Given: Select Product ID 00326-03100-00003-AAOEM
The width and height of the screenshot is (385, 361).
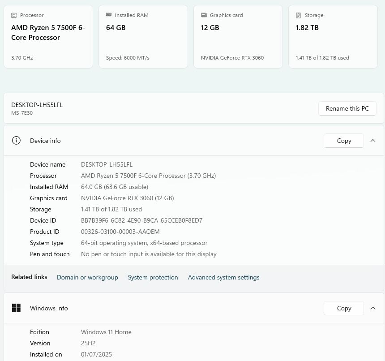Looking at the screenshot, I should [120, 232].
